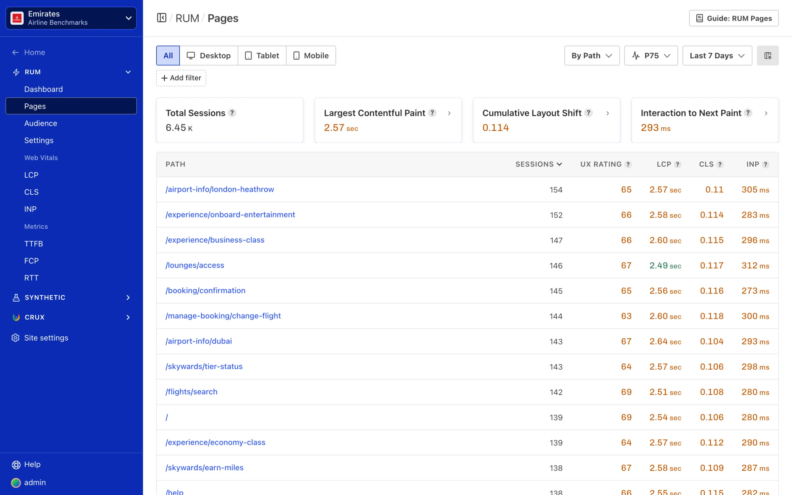
Task: Select the All devices filter
Action: [168, 55]
